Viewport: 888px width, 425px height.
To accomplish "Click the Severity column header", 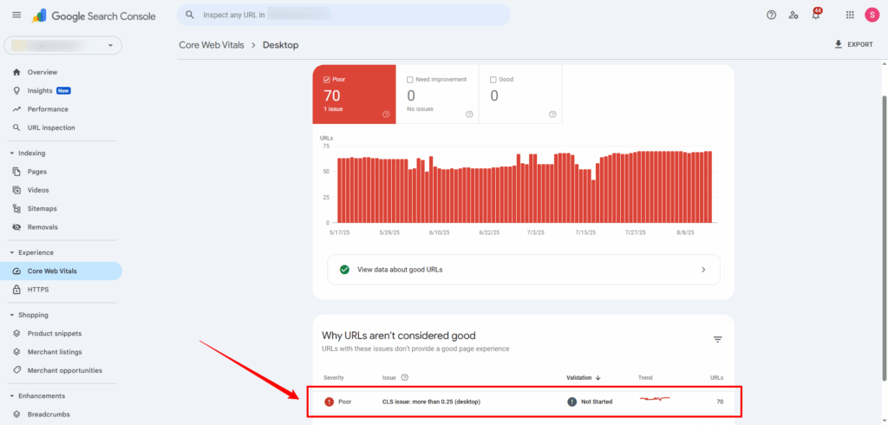I will click(x=334, y=378).
